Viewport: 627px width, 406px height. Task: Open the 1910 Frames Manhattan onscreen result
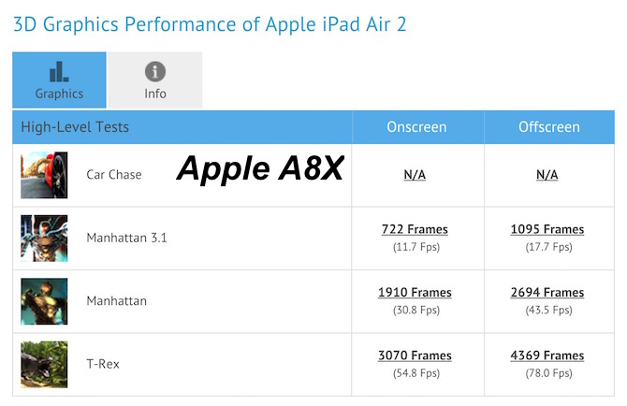click(x=415, y=293)
